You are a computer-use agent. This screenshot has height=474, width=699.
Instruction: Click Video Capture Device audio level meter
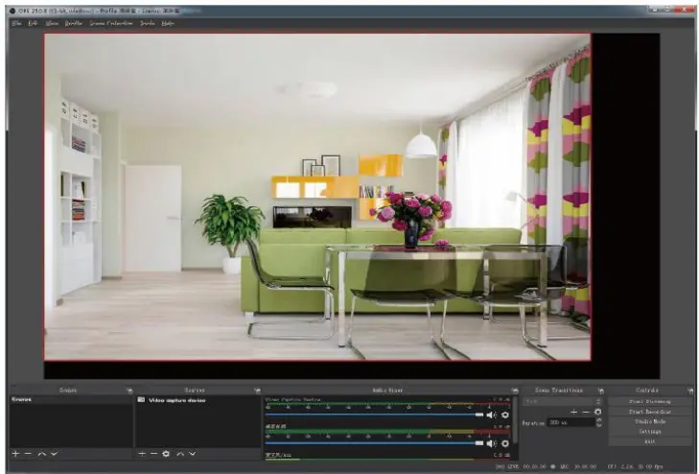tap(387, 404)
